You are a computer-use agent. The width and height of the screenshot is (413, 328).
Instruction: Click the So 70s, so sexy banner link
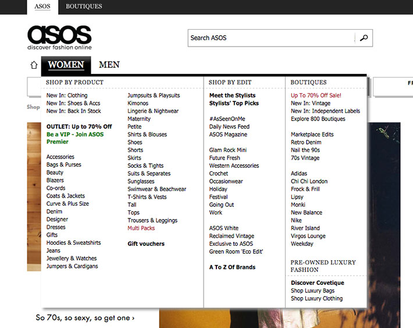click(x=85, y=318)
